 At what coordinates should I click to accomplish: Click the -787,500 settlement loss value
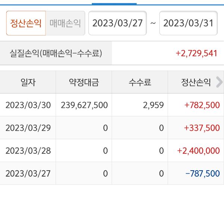click(202, 174)
